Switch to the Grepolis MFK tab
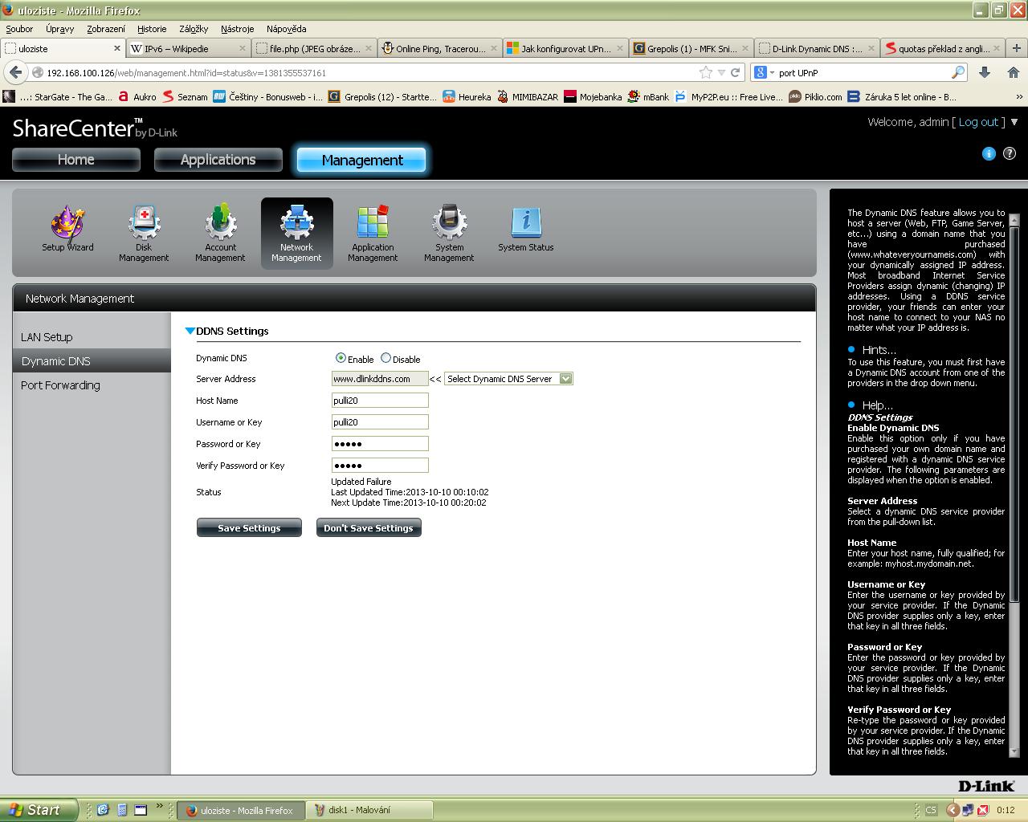The image size is (1028, 822). 691,48
